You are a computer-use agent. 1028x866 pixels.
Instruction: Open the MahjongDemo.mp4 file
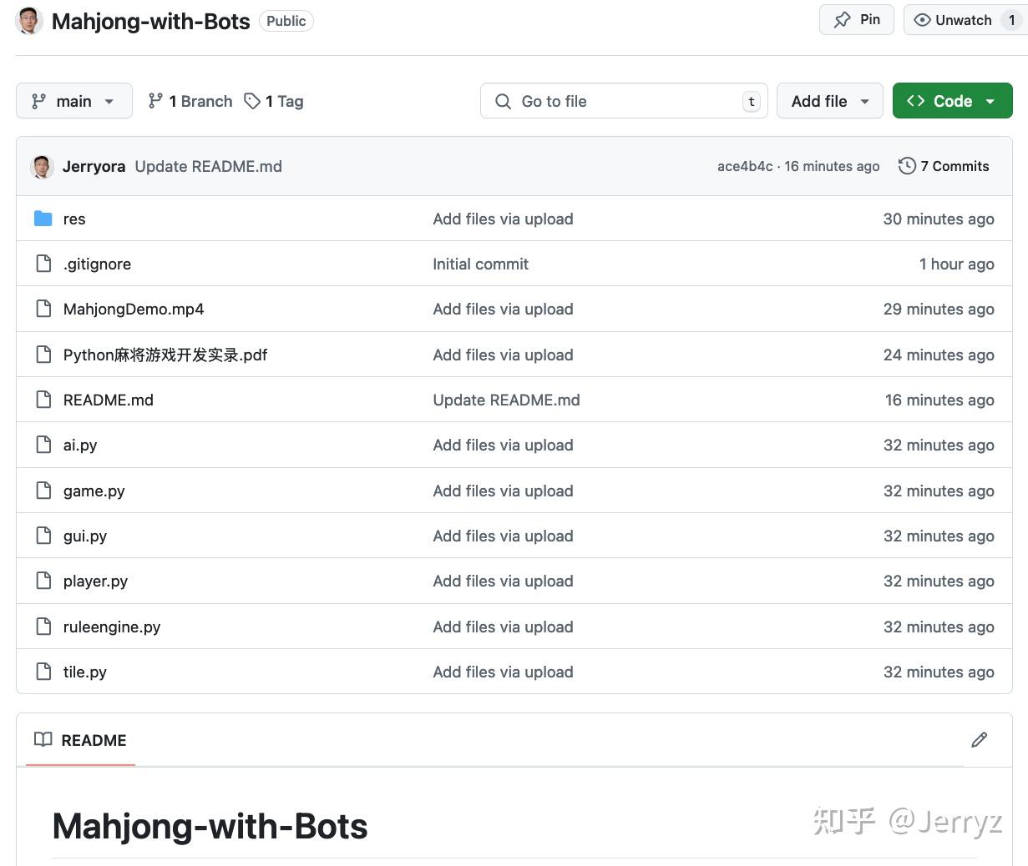tap(134, 309)
